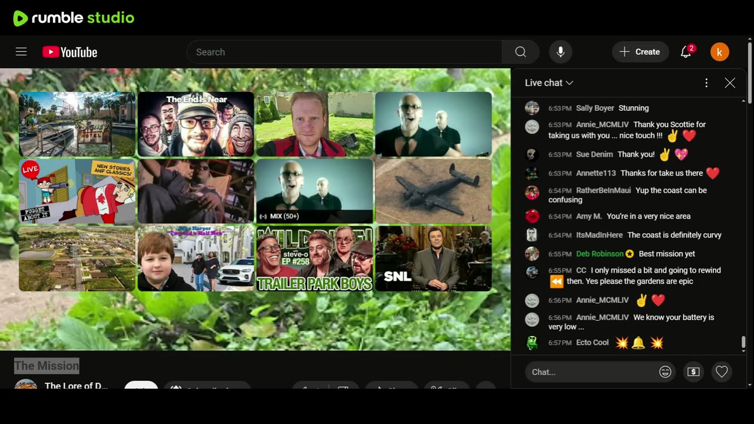Open the Jake Harper thumbnail
The image size is (754, 424).
196,259
